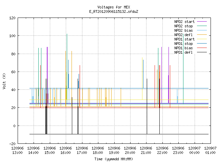Click the y-axis tick value 40
Screen dimensions: 217x162
[x=13, y=90]
